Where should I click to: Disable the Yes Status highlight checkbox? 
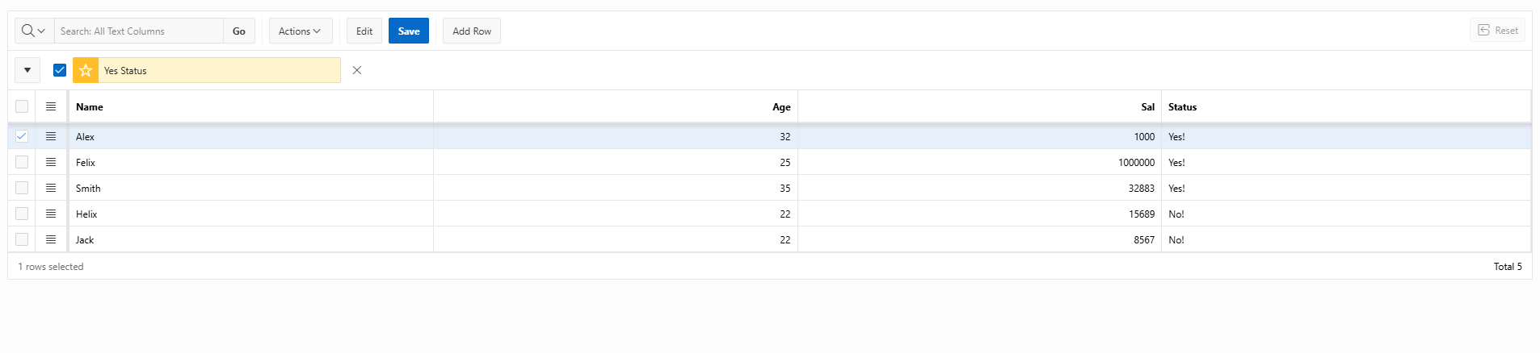[60, 70]
